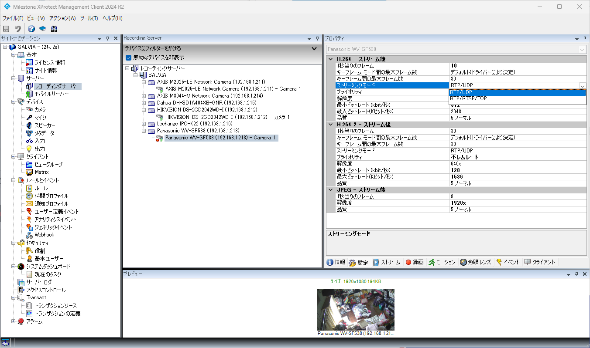Screen dimensions: 590x348
Task: Open プレビュー panel options arrow
Action: pyautogui.click(x=569, y=274)
